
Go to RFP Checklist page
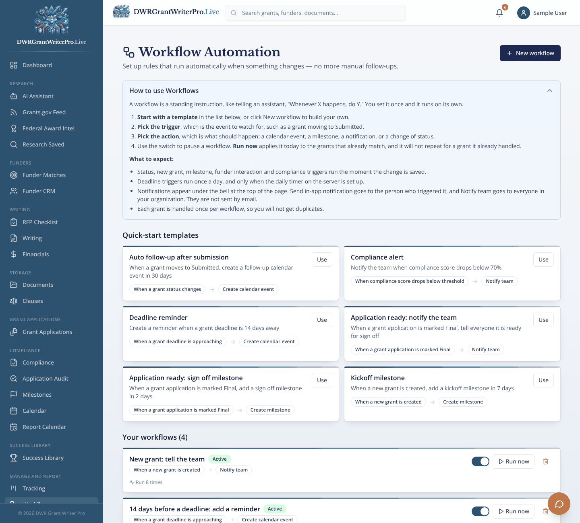[52, 222]
